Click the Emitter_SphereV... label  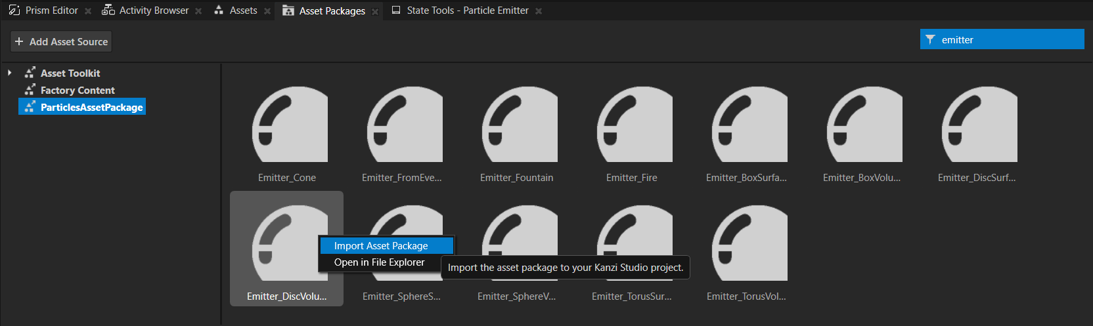pyautogui.click(x=516, y=296)
